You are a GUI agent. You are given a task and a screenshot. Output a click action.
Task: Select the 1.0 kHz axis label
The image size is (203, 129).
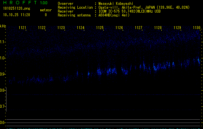point(3,58)
